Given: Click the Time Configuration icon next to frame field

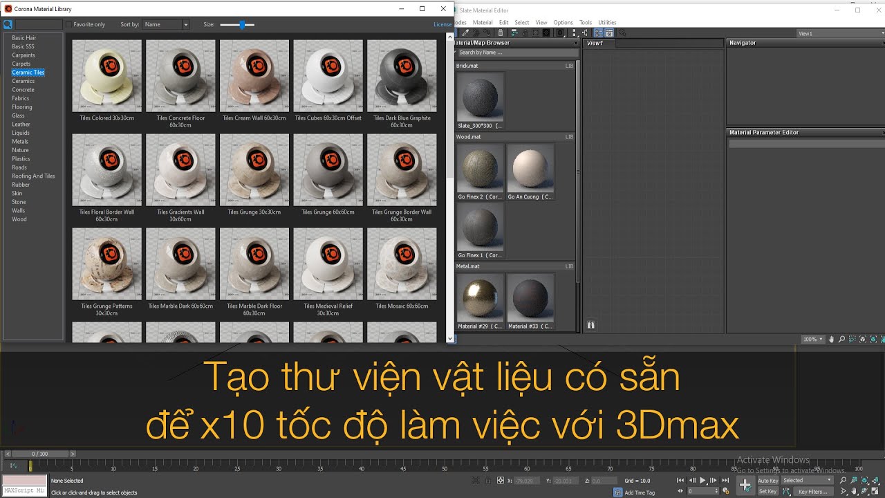Looking at the screenshot, I should pos(726,491).
